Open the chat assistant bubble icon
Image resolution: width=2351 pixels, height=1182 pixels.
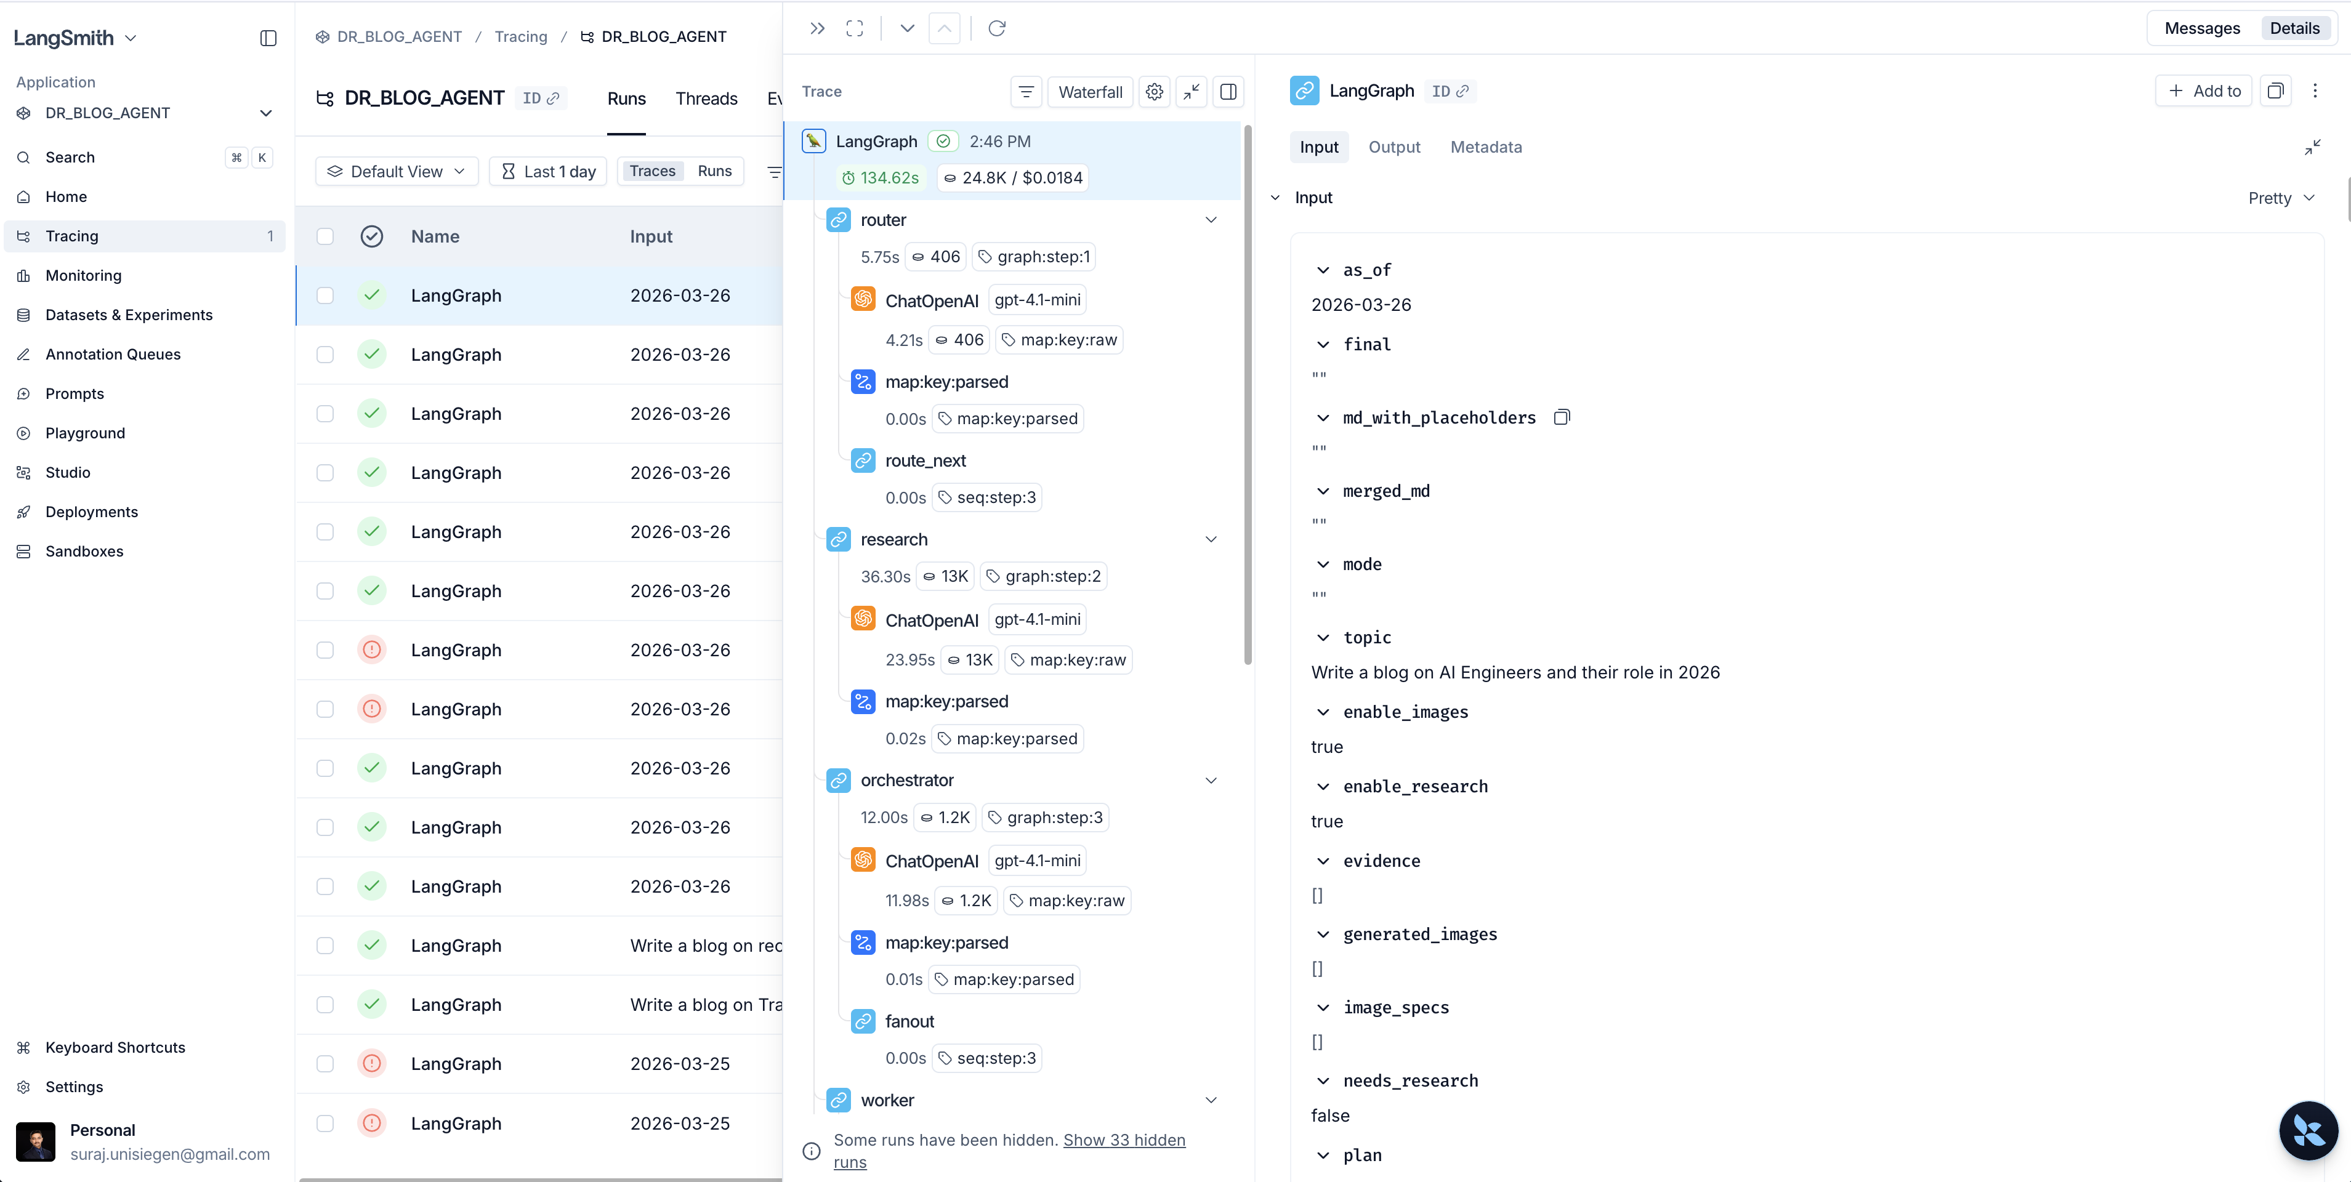point(2308,1130)
